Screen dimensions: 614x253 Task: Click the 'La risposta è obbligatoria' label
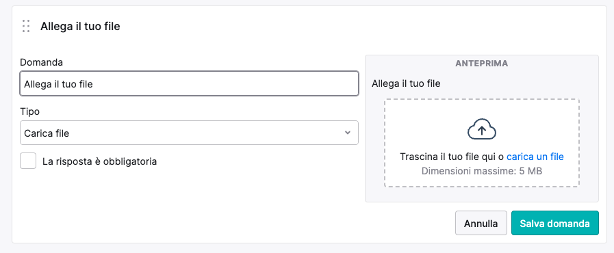99,161
